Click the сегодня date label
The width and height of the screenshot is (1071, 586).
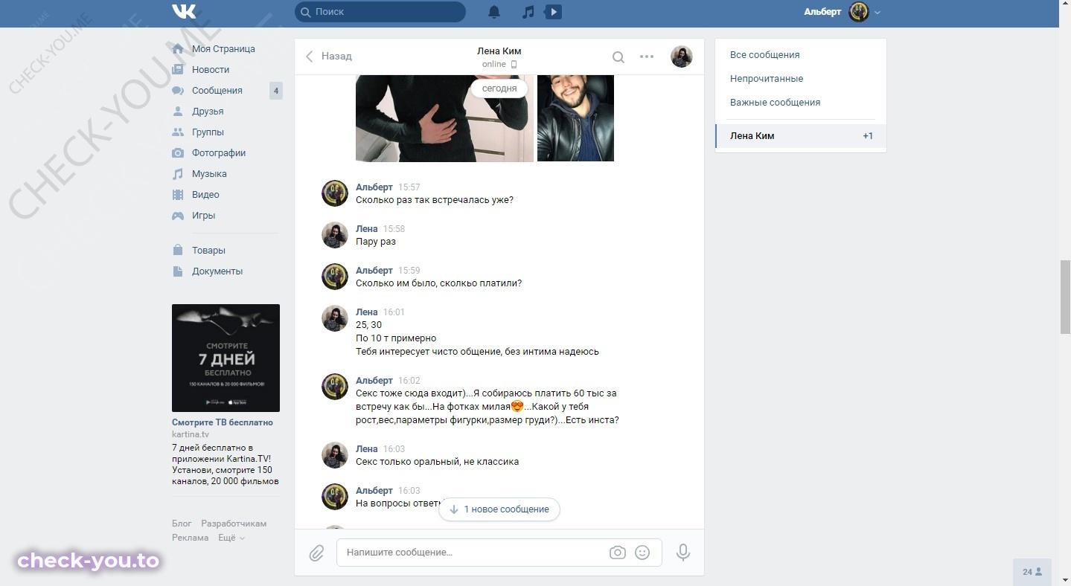pyautogui.click(x=499, y=88)
